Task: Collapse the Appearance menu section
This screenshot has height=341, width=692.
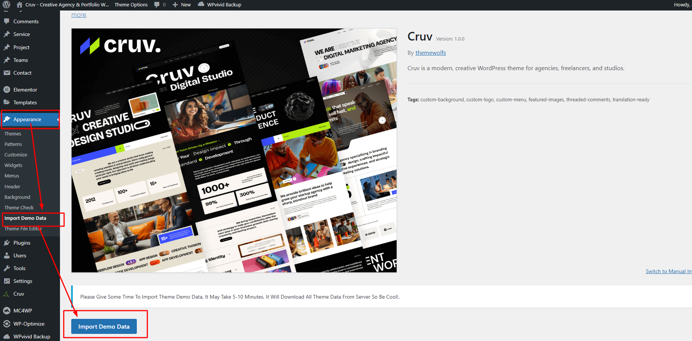Action: [x=27, y=119]
